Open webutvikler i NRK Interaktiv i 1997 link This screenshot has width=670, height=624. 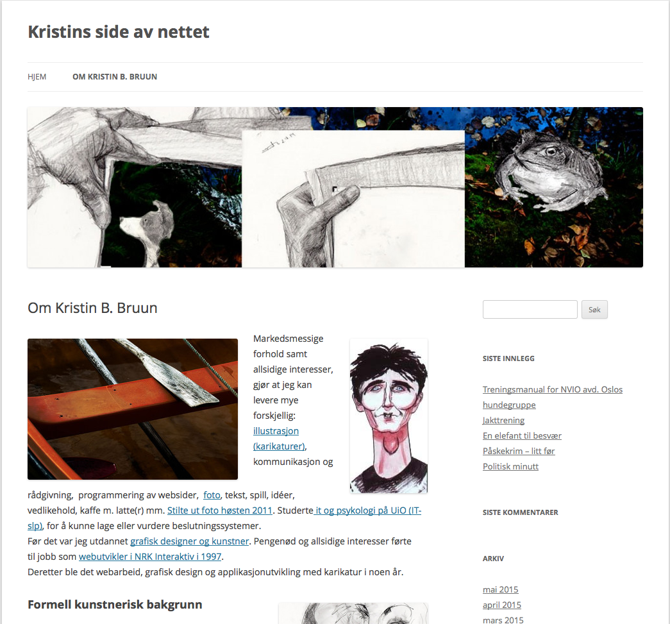pyautogui.click(x=150, y=557)
